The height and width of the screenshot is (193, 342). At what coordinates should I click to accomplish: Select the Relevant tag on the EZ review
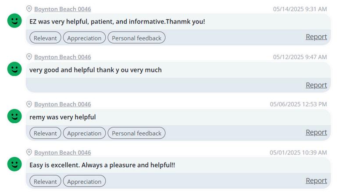tap(45, 38)
